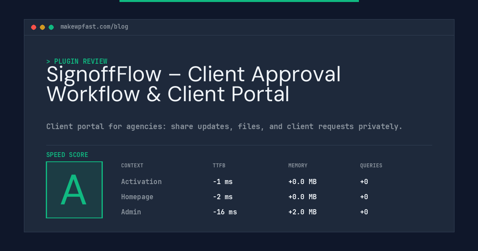
Task: Click the TTFB column header
Action: (x=219, y=166)
